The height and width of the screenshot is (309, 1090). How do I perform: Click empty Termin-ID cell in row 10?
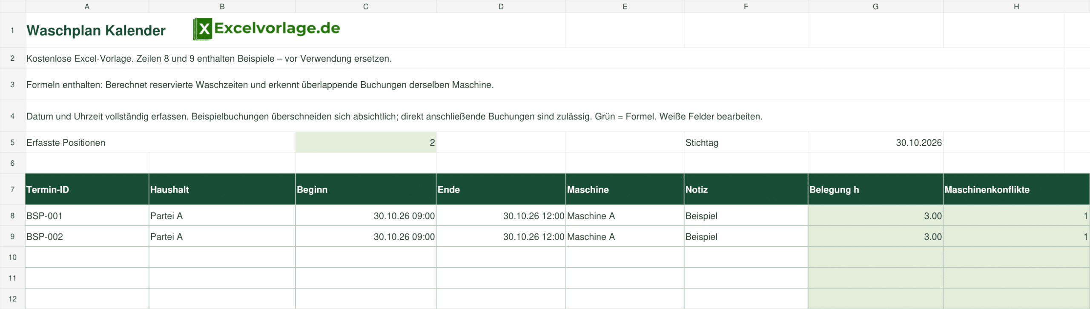point(87,257)
